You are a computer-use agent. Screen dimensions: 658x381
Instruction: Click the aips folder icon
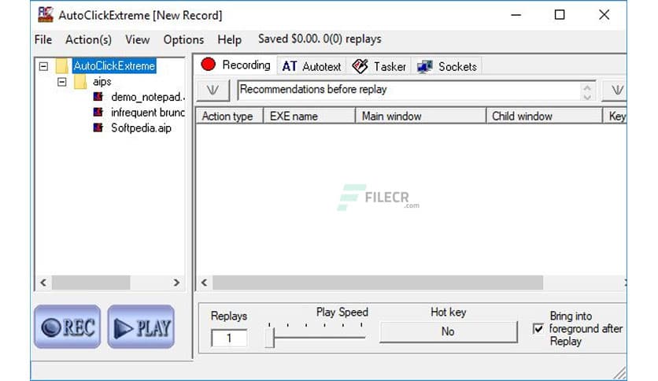80,81
